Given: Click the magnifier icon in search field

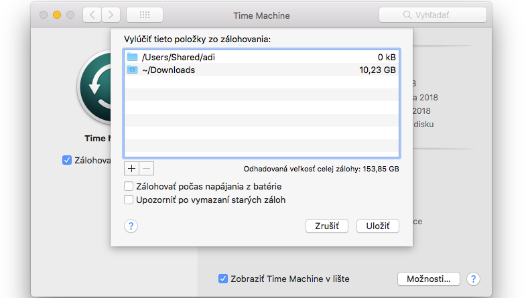Looking at the screenshot, I should [407, 15].
